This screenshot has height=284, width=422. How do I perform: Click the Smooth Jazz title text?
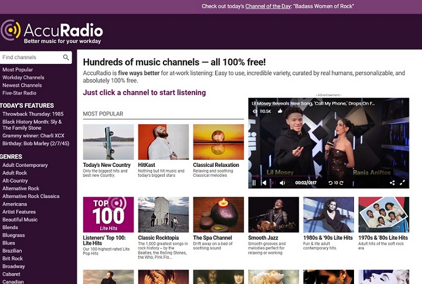point(263,238)
